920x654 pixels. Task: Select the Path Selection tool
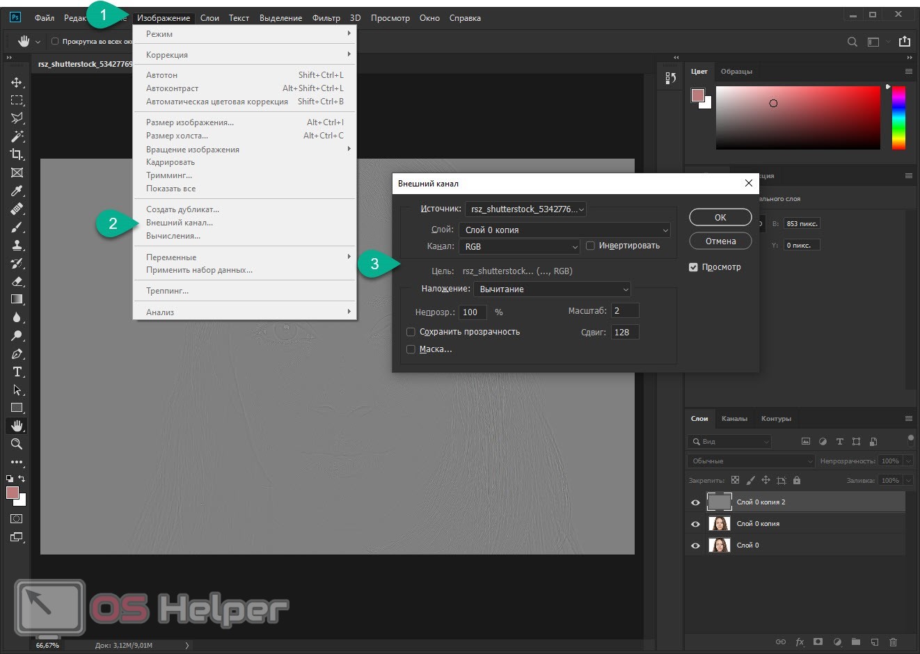pos(17,390)
